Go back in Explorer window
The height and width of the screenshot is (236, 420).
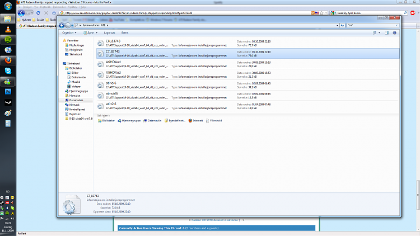pyautogui.click(x=62, y=25)
